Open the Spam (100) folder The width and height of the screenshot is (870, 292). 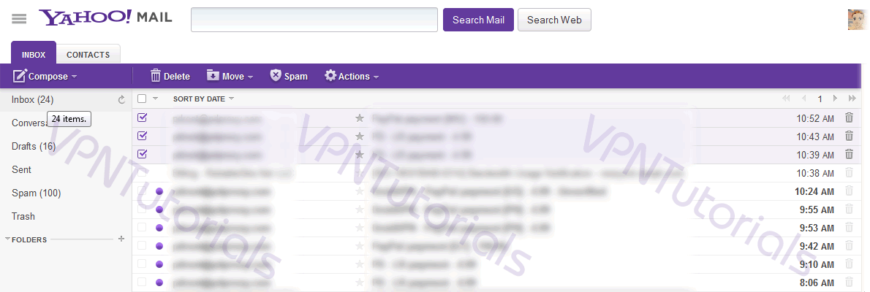[36, 193]
